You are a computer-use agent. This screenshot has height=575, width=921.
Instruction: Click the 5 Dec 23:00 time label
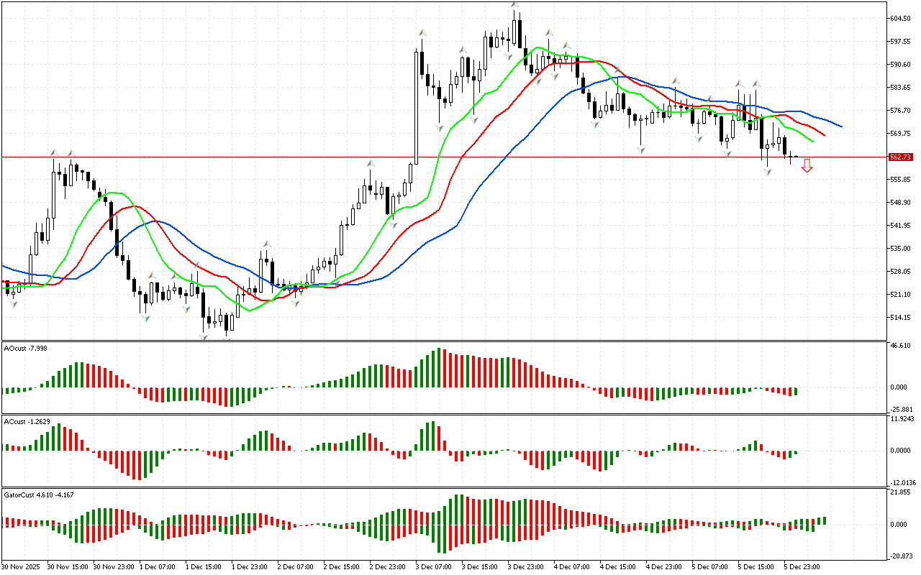click(x=803, y=566)
